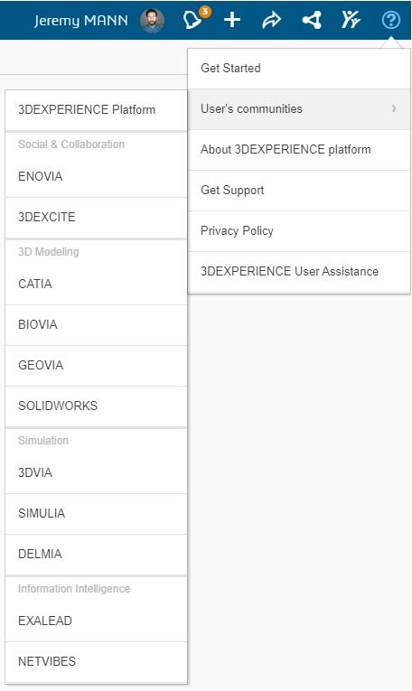Open About 3DEXPERIENCE platform
The width and height of the screenshot is (412, 691).
click(299, 150)
